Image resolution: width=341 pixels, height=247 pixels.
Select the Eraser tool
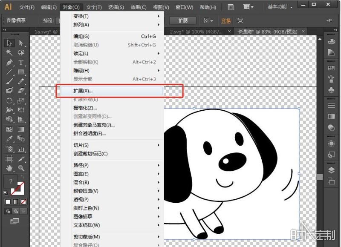coord(21,90)
